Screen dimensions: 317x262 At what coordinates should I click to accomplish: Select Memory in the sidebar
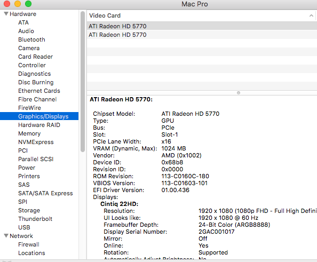(x=29, y=133)
